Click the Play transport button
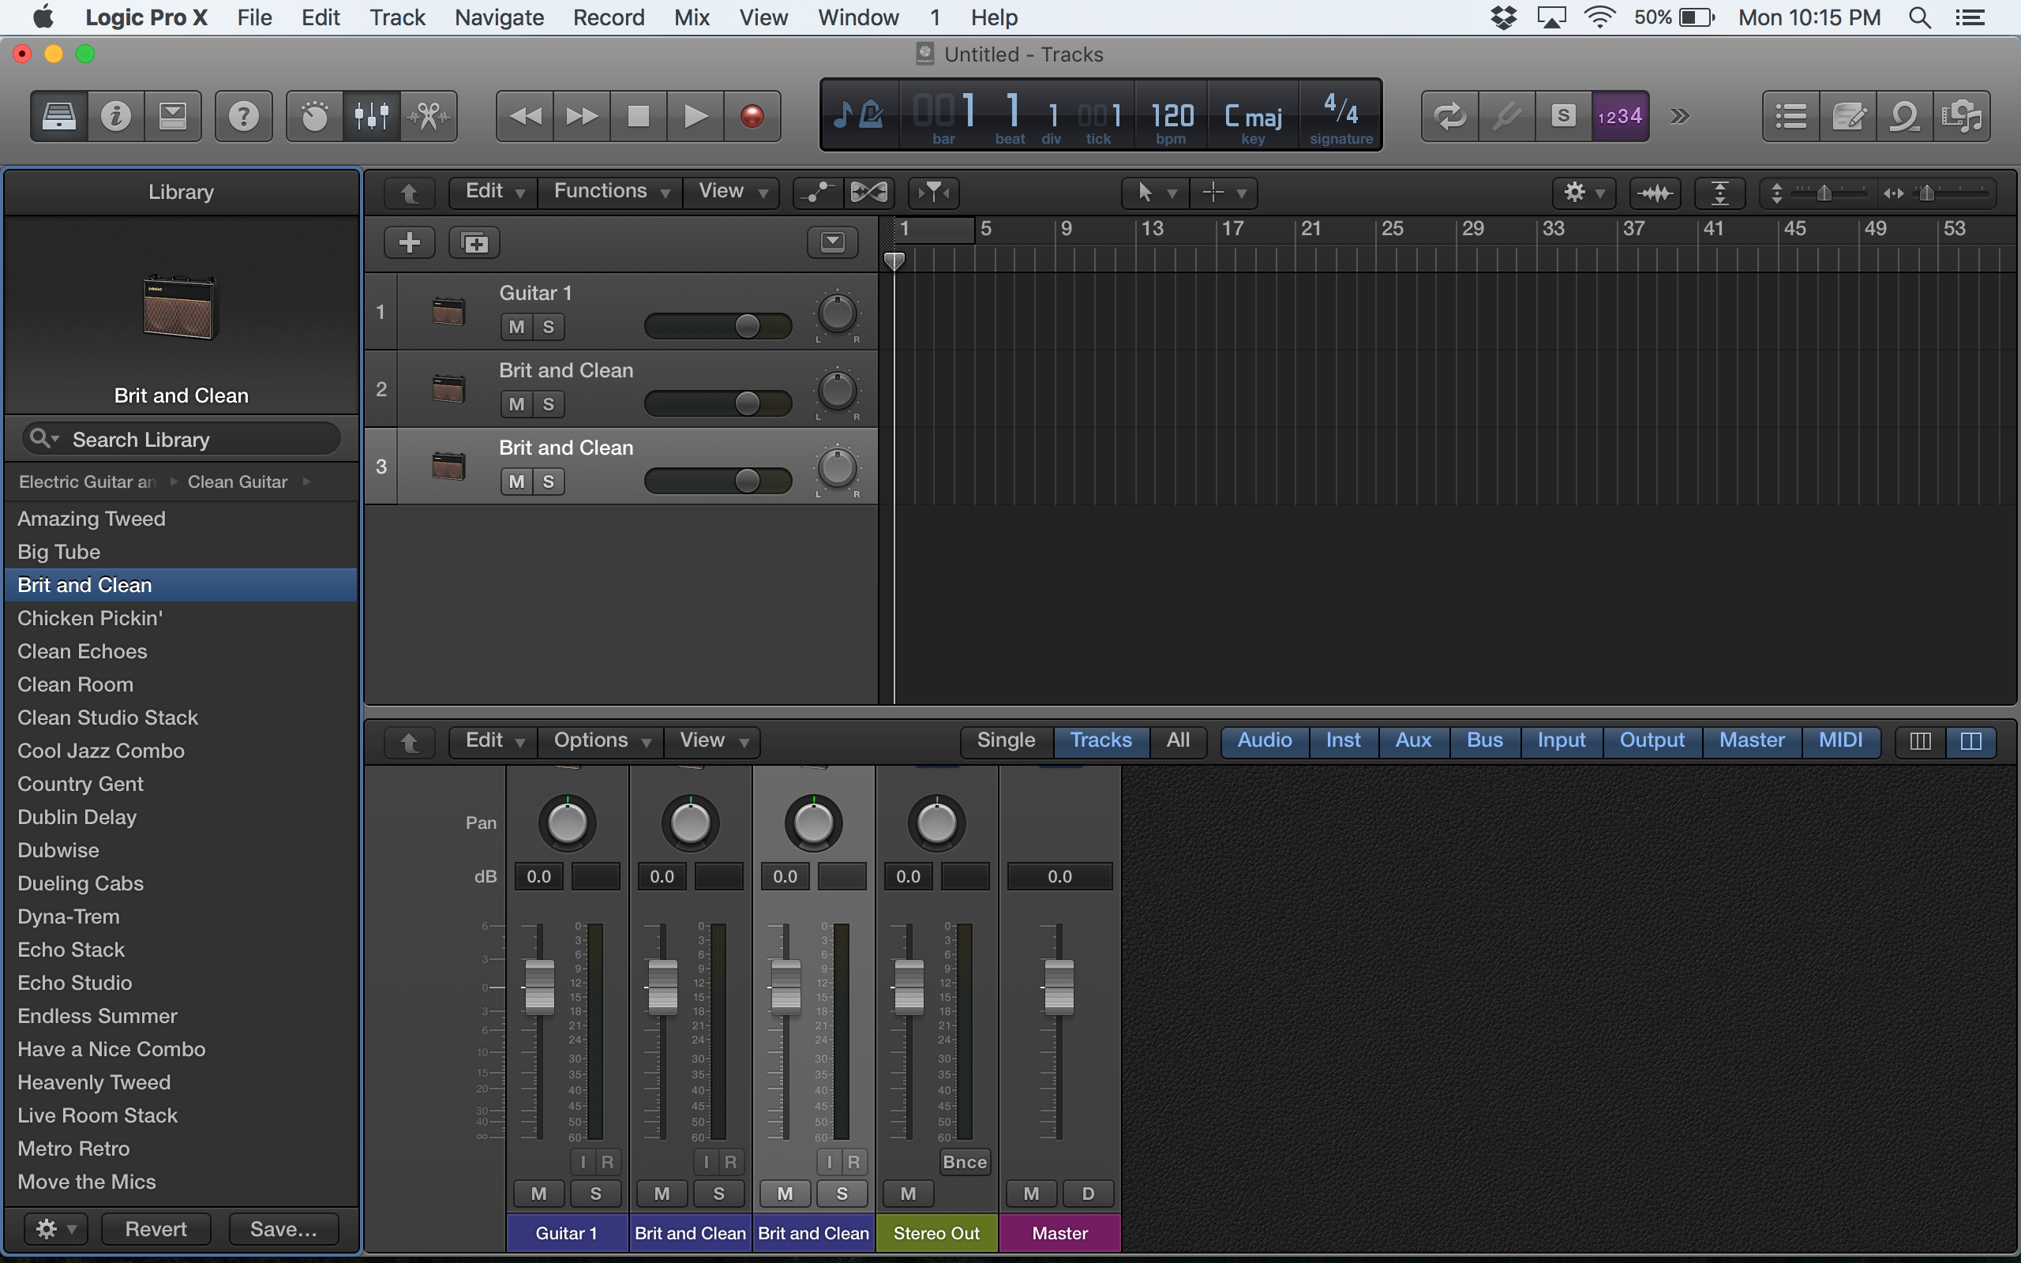2021x1263 pixels. (696, 116)
